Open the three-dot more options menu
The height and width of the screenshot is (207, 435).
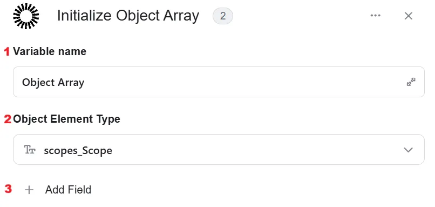pos(375,16)
